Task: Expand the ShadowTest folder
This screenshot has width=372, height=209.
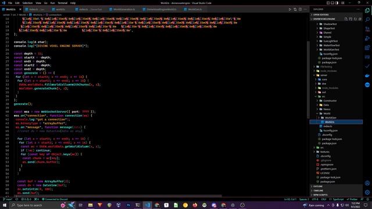Action: [336, 24]
